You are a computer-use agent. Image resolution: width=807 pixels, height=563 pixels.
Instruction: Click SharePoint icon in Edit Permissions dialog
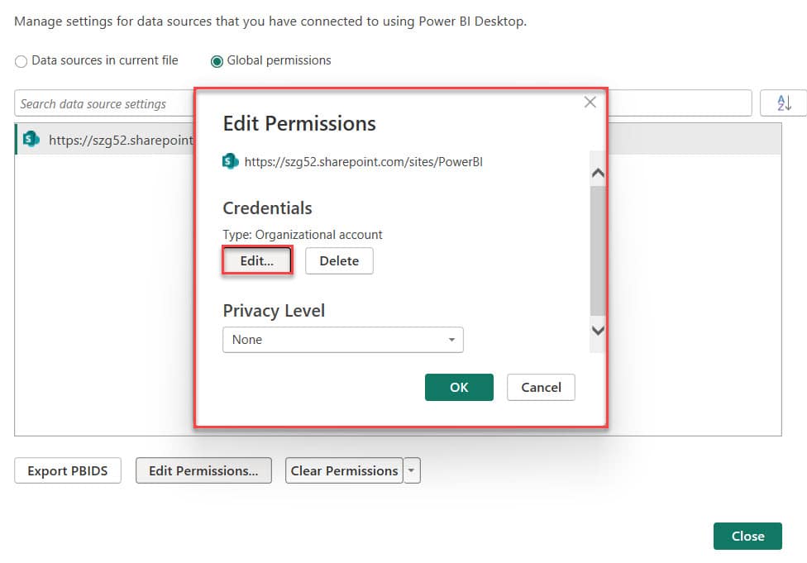click(230, 161)
